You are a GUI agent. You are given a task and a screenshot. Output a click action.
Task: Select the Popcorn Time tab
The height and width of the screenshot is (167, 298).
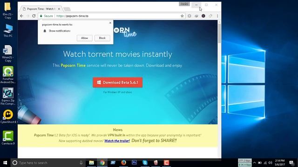(41, 9)
